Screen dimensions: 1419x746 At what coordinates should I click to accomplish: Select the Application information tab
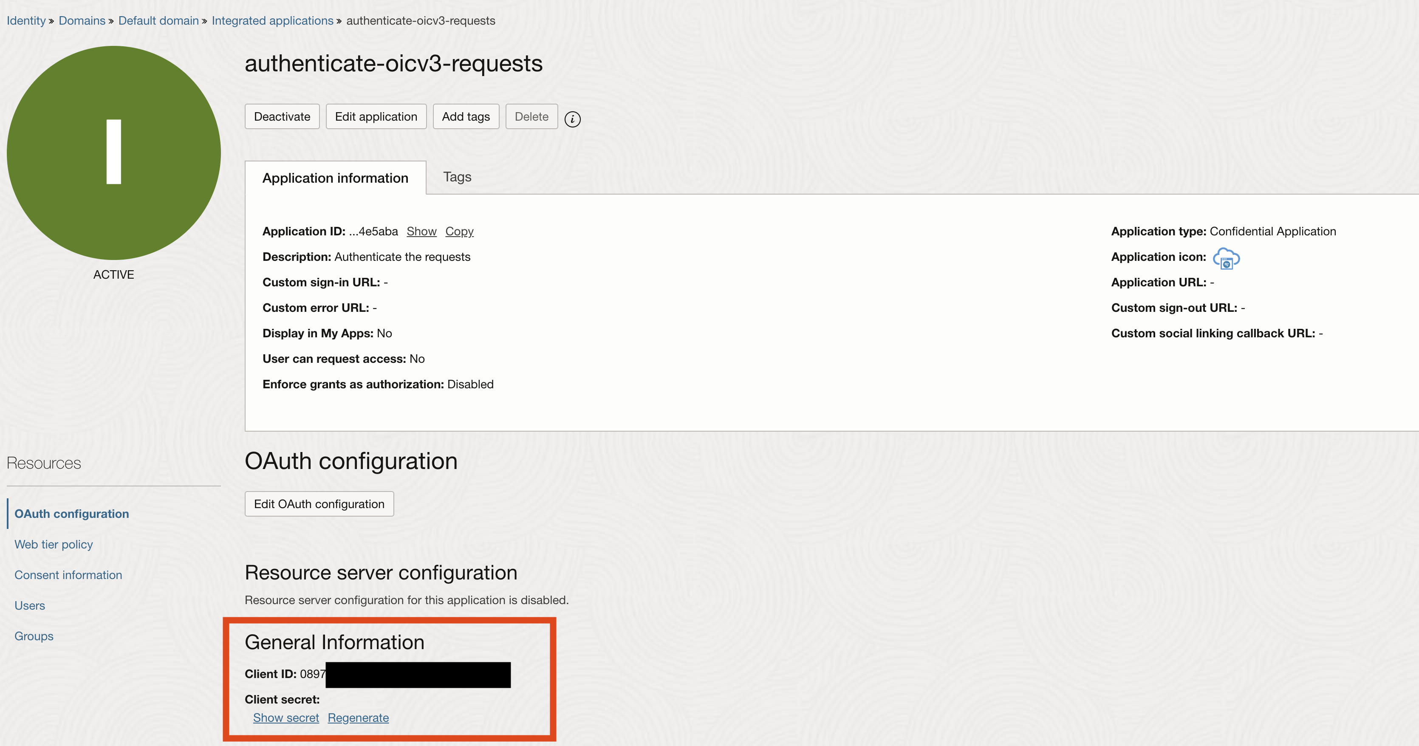[335, 178]
